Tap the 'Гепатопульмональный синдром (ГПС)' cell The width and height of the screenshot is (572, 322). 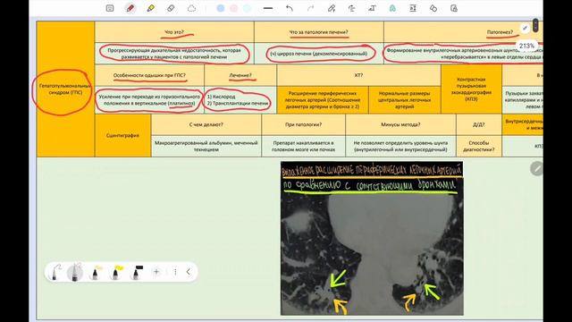coord(65,89)
